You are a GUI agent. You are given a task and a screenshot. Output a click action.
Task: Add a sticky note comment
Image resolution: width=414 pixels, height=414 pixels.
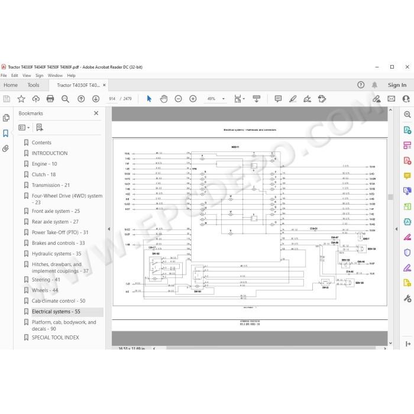pyautogui.click(x=278, y=99)
